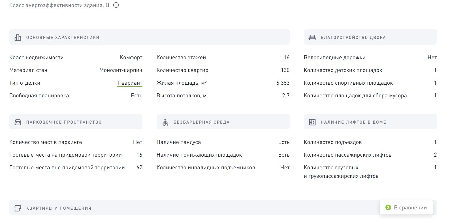This screenshot has height=219, width=450.
Task: Click the bench icon in Благоустройство двора
Action: click(312, 38)
